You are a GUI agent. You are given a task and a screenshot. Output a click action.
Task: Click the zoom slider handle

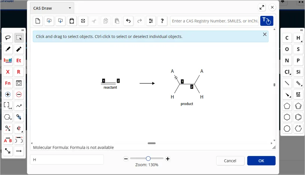pyautogui.click(x=148, y=159)
